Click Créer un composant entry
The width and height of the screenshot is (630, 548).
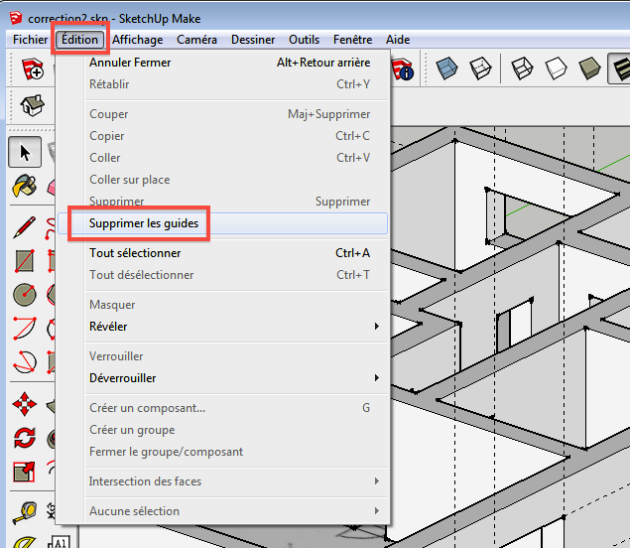pos(222,408)
